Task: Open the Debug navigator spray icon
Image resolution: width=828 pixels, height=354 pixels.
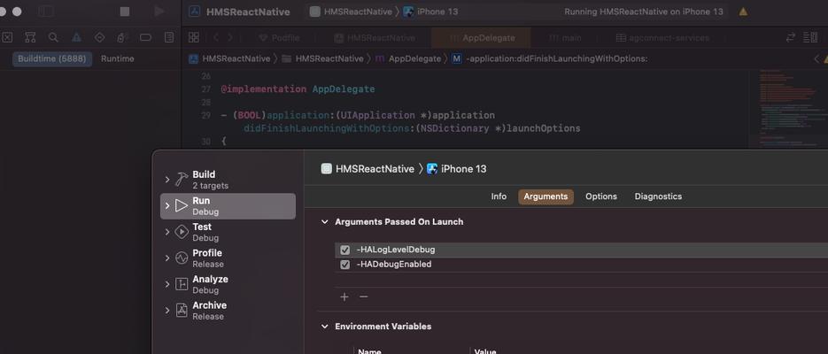Action: click(122, 37)
